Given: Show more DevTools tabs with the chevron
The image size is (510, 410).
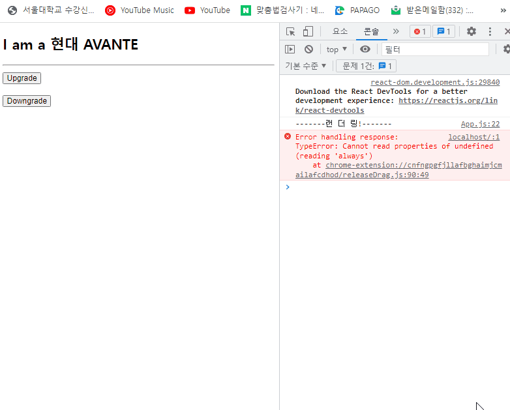Looking at the screenshot, I should pyautogui.click(x=396, y=31).
